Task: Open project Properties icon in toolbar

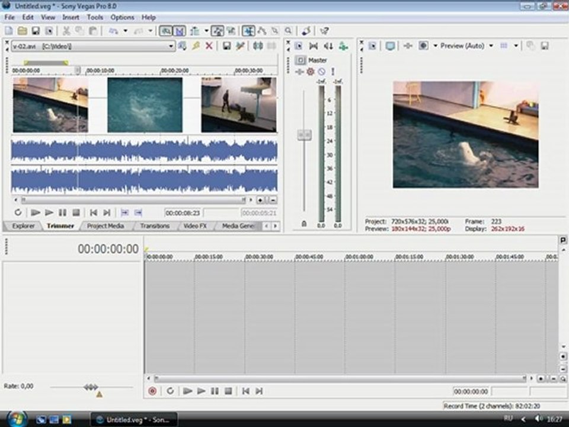Action: pos(49,31)
